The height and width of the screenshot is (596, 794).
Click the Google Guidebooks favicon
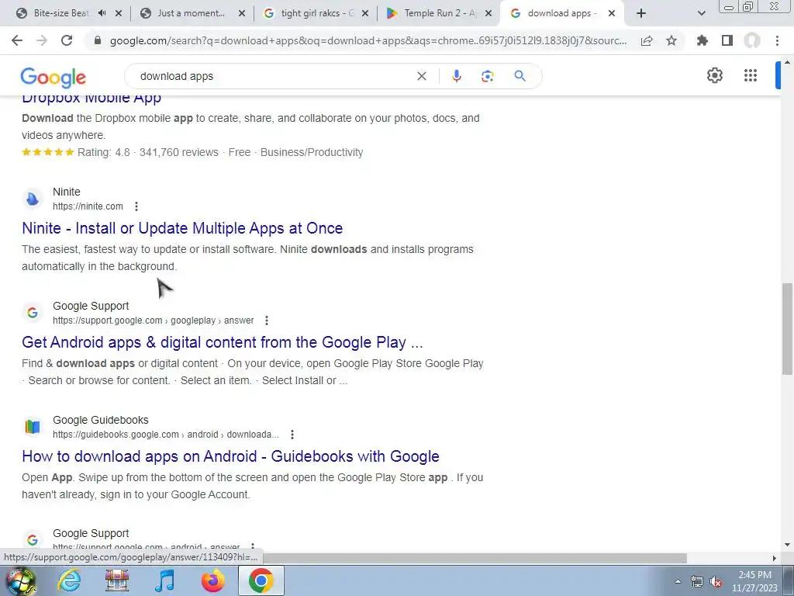click(x=33, y=427)
